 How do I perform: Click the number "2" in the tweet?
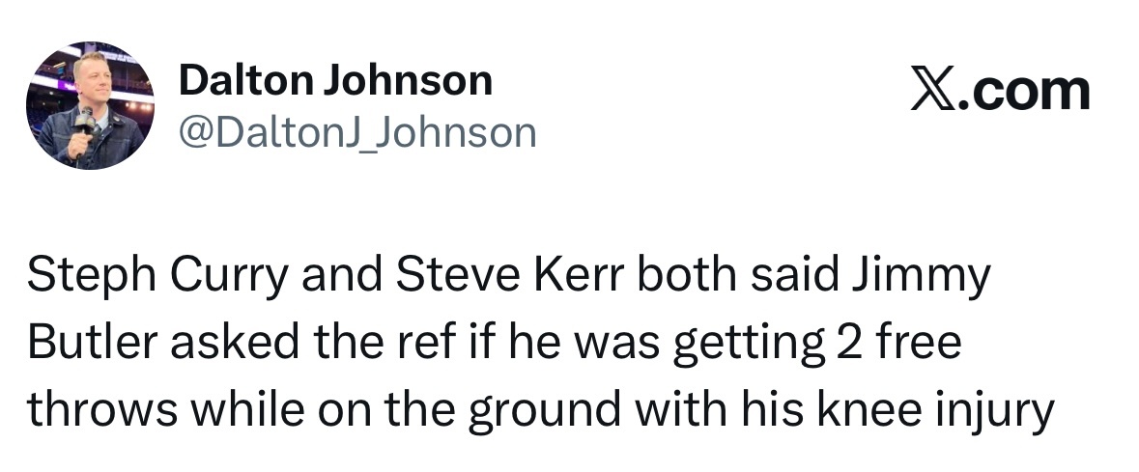(x=842, y=345)
